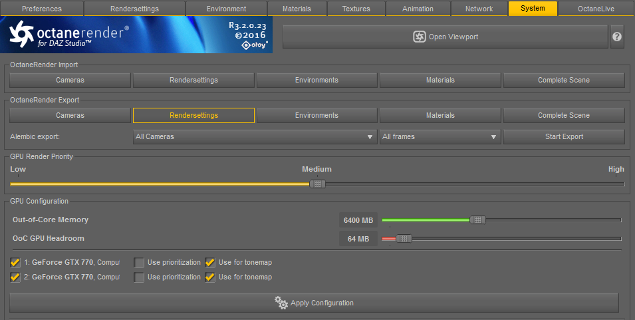Click the High priority label
The width and height of the screenshot is (635, 320).
pos(616,170)
